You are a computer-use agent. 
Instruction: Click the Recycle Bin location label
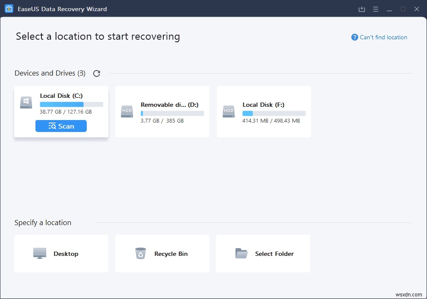pos(171,254)
